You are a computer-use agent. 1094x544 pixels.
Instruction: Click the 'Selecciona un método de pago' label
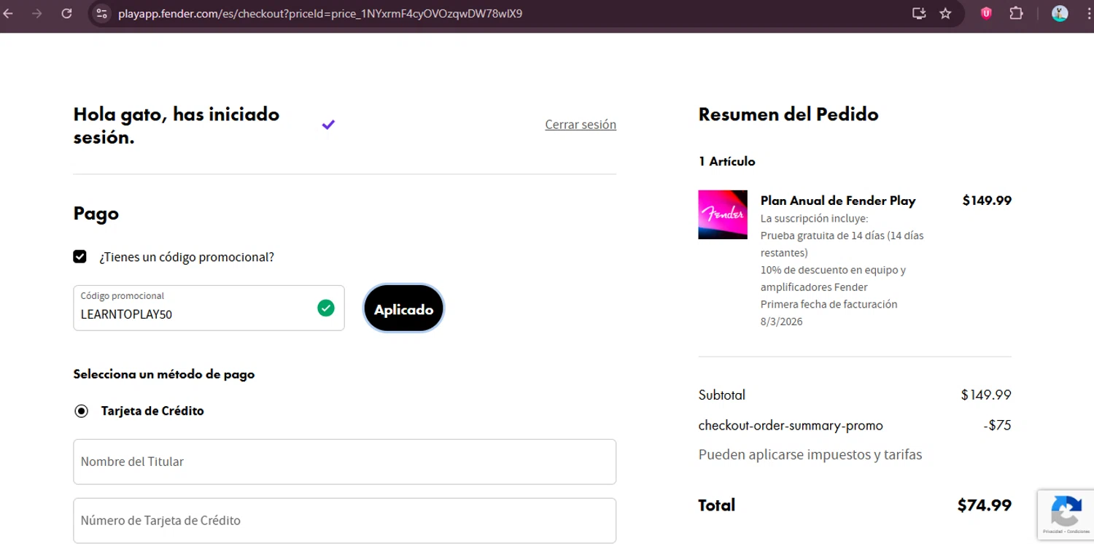164,374
